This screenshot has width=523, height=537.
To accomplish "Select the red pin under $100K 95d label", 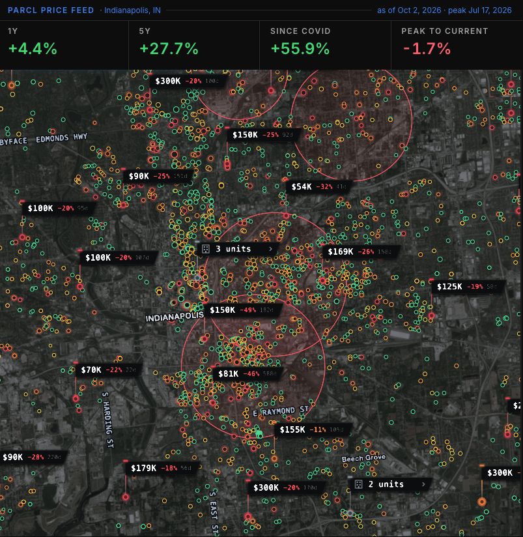I will tap(22, 237).
